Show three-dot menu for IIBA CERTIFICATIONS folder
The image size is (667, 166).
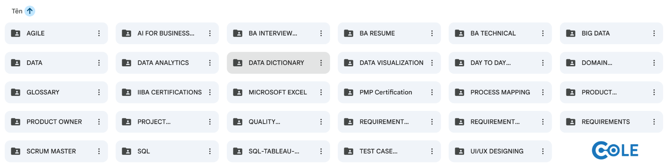(210, 92)
